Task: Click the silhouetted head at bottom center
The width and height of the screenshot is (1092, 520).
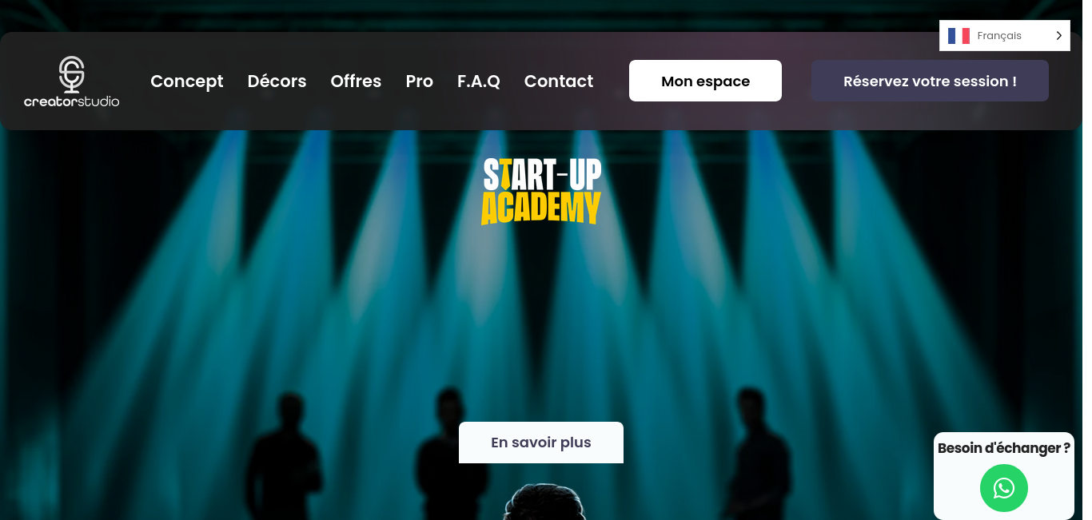Action: tap(544, 502)
